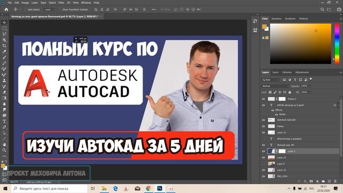
Task: Open the three-dots align options menu
Action: [154, 10]
